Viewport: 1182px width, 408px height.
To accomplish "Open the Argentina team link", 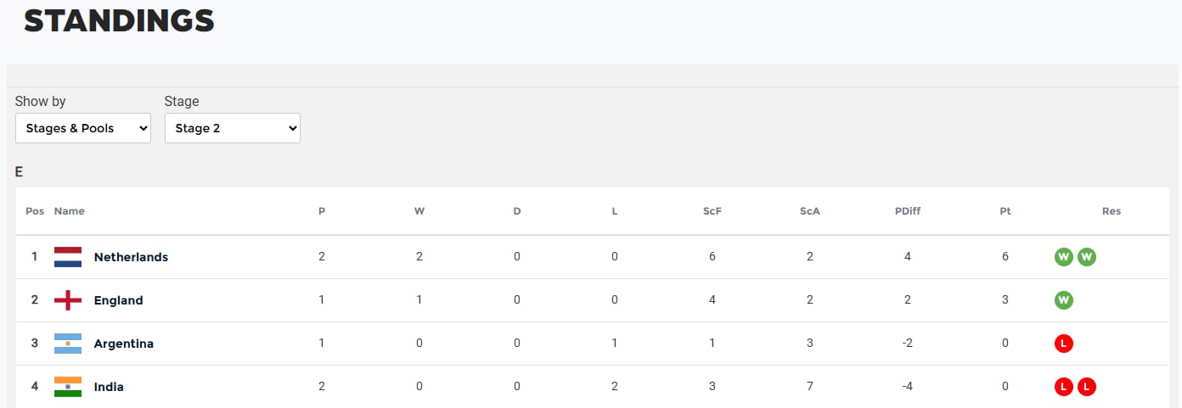I will (124, 344).
